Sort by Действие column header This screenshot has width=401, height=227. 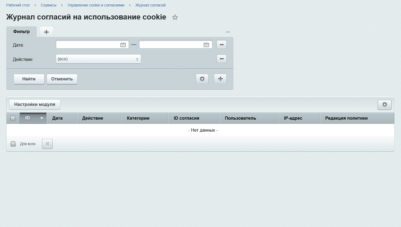[99, 118]
